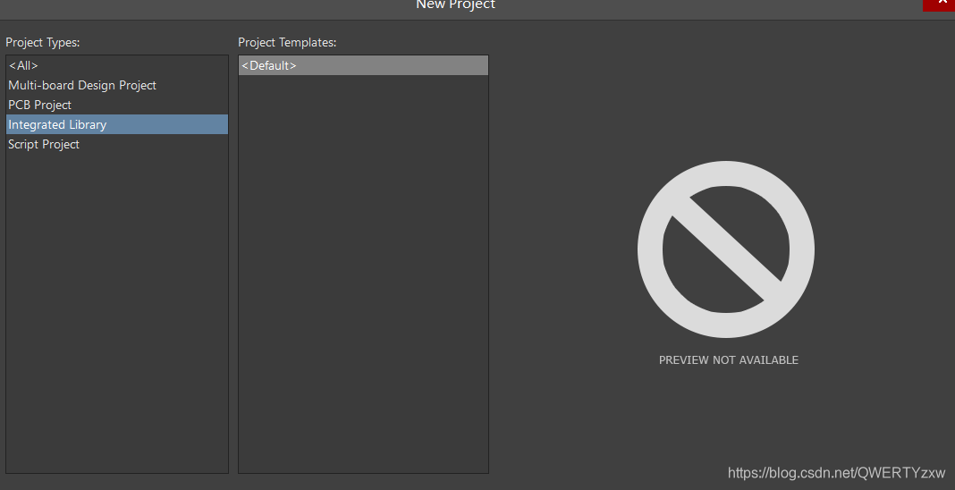Select the <Default> project template
The image size is (955, 490).
363,65
